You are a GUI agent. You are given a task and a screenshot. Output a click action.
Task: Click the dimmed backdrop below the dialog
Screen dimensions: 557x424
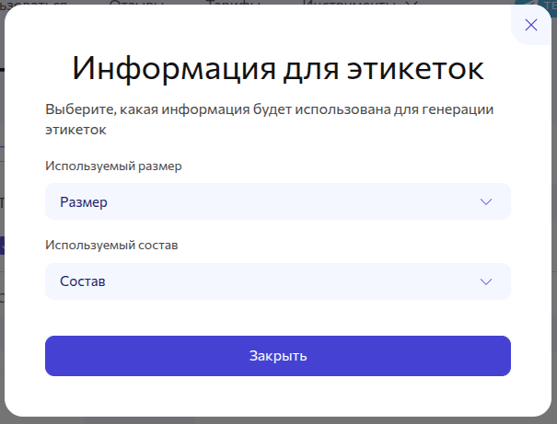276,419
